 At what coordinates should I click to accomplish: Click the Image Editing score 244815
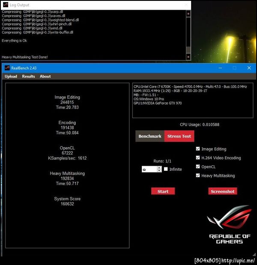coord(67,102)
